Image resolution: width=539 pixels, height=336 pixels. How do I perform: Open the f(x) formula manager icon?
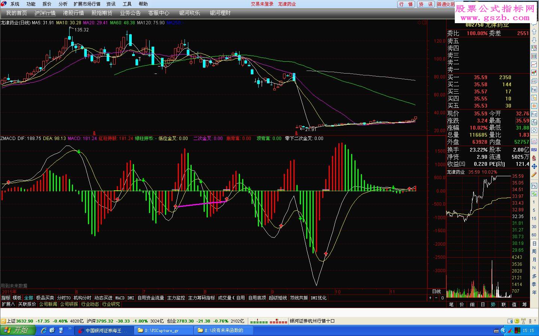pos(534,122)
